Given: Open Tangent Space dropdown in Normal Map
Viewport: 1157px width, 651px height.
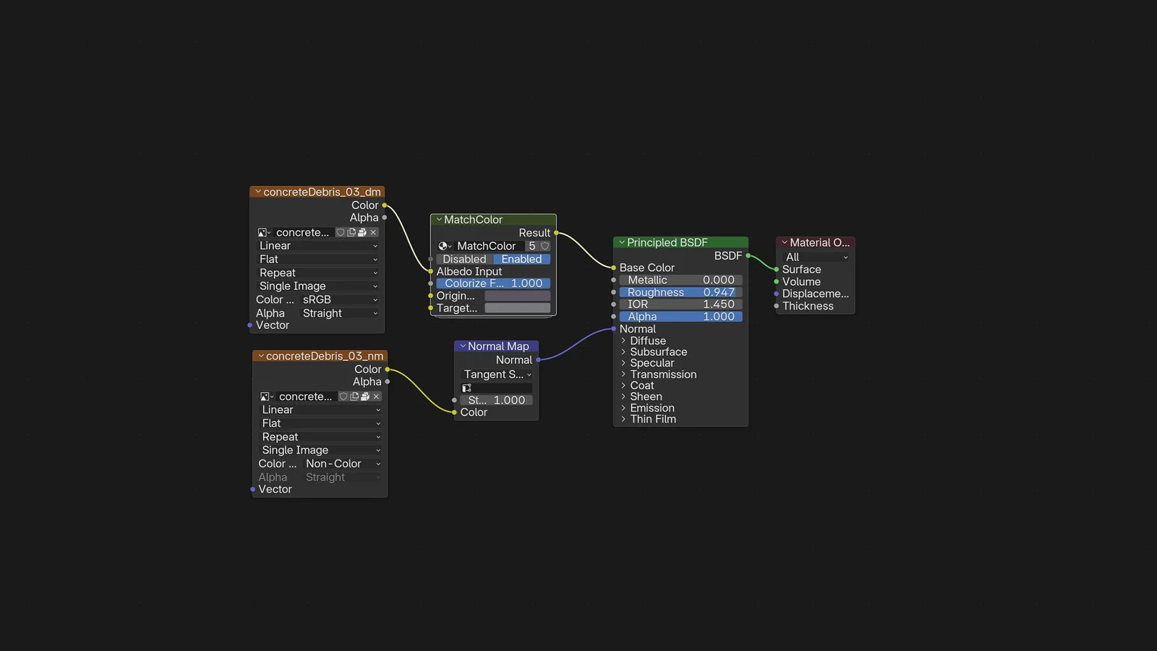Looking at the screenshot, I should click(497, 375).
